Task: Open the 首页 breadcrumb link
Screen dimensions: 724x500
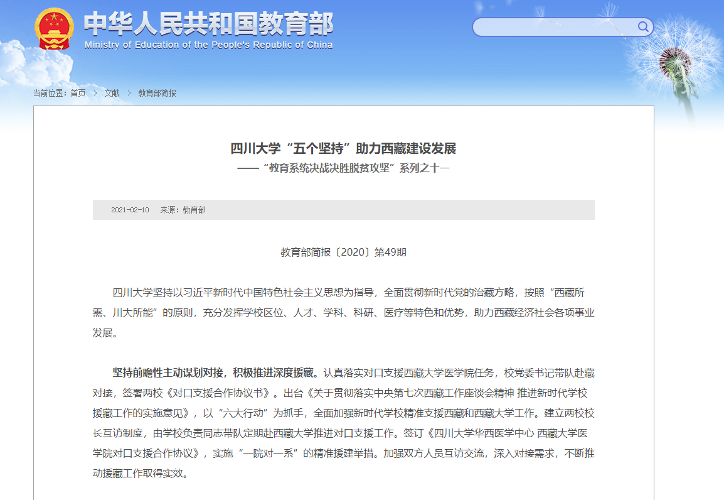Action: (78, 94)
